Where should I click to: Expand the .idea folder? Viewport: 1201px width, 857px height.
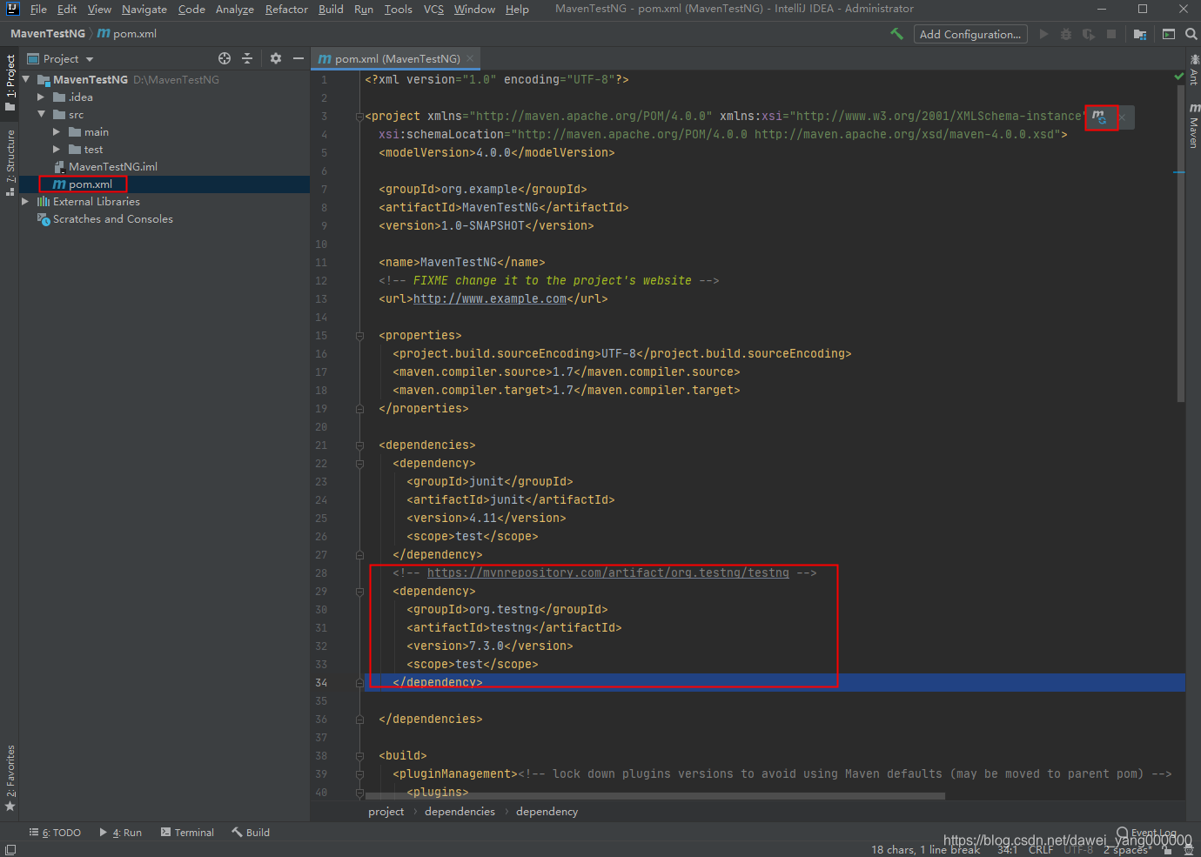pos(41,97)
